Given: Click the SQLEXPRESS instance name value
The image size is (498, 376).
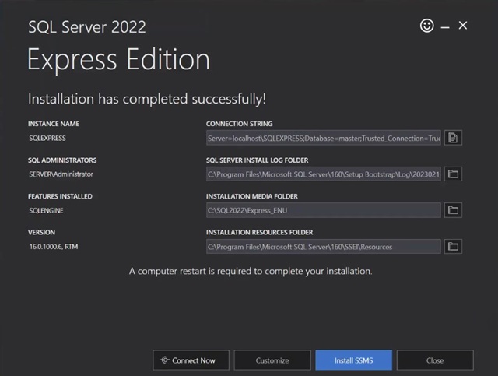Looking at the screenshot, I should (x=47, y=138).
